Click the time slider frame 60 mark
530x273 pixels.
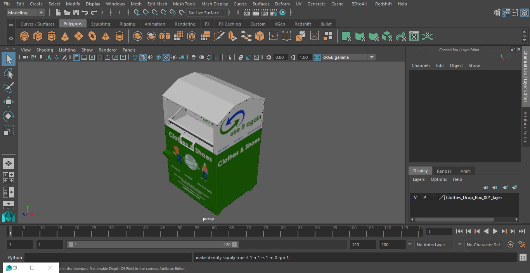click(214, 231)
